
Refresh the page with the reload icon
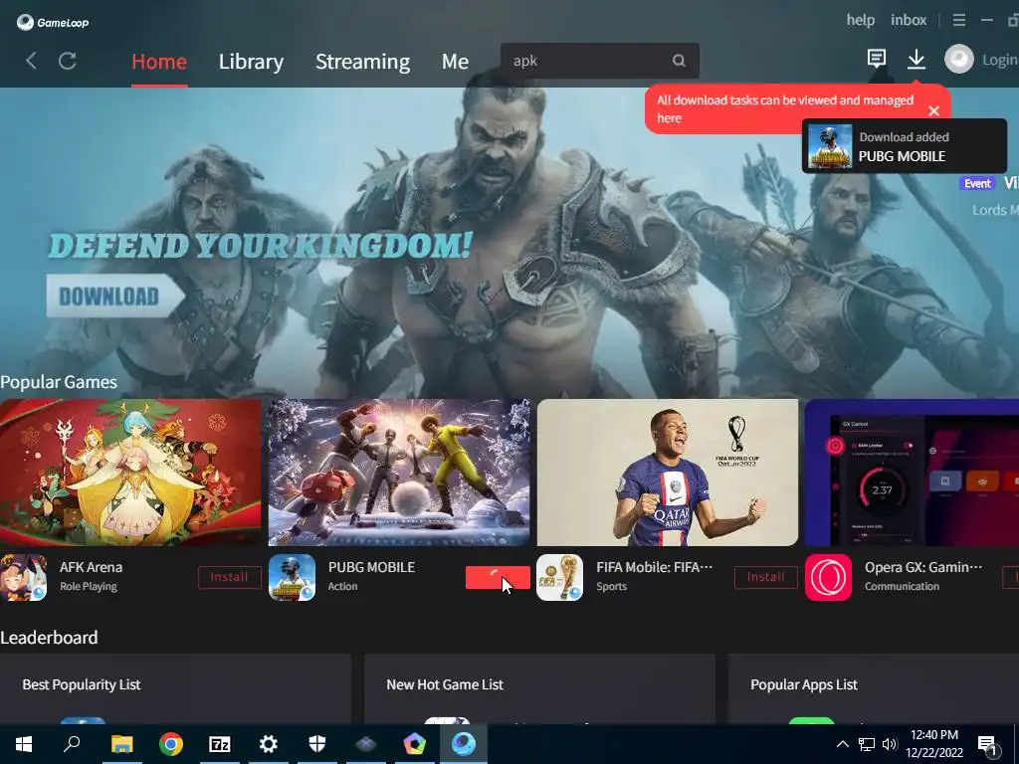tap(68, 61)
